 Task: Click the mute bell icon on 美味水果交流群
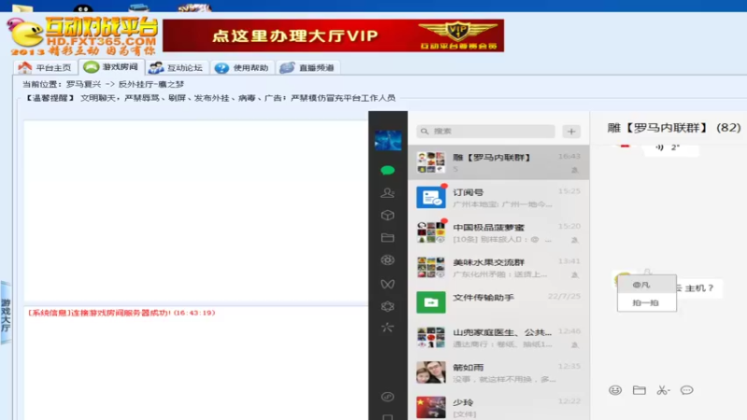575,274
